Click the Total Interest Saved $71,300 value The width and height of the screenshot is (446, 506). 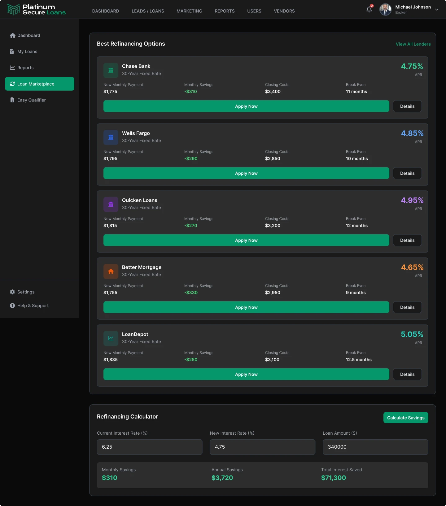coord(334,478)
